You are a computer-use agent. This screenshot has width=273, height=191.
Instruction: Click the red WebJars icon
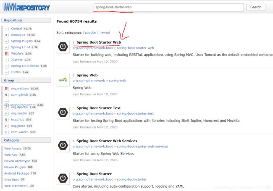[6, 54]
